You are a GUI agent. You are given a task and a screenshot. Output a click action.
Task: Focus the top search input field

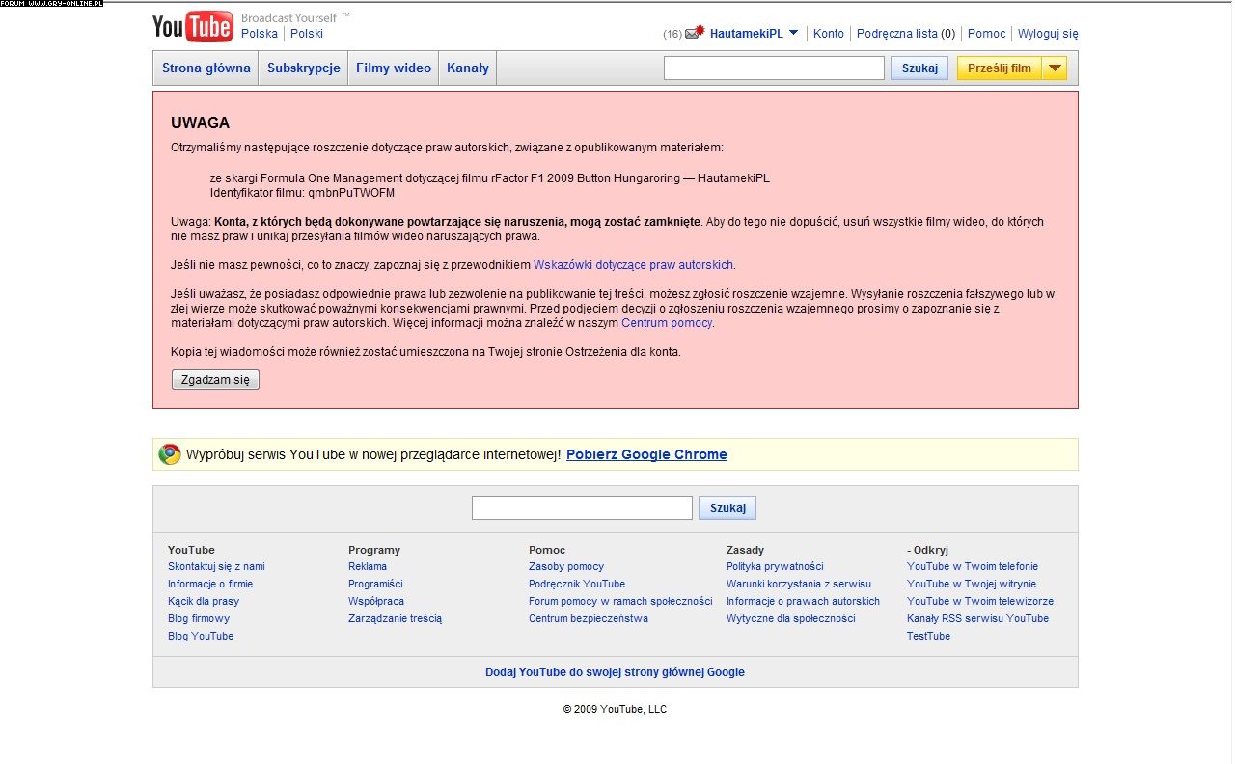[x=774, y=68]
